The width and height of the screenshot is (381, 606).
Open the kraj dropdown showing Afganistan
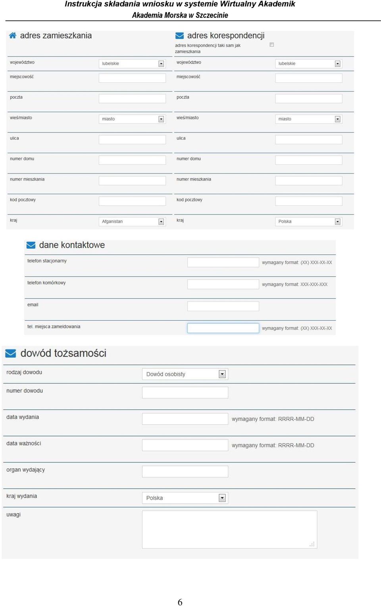[132, 222]
